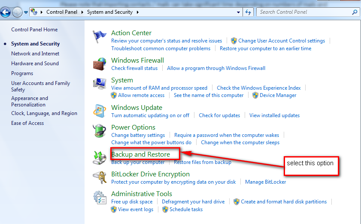
Task: Click shield icon beside Change User Account Control
Action: 234,41
